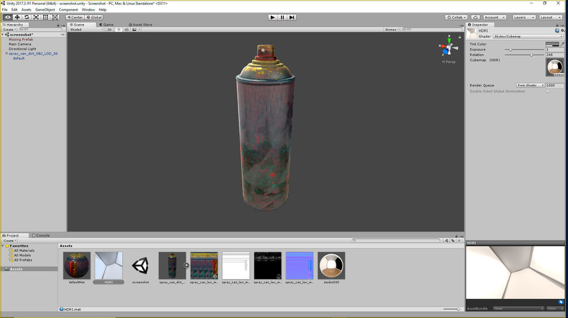
Task: Toggle pivot Center handle mode
Action: [x=75, y=18]
